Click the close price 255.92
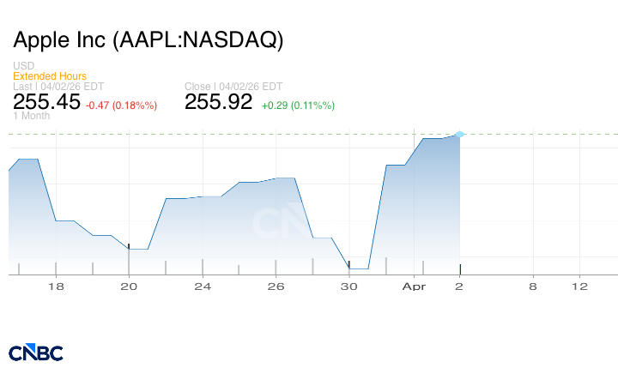 click(x=219, y=102)
